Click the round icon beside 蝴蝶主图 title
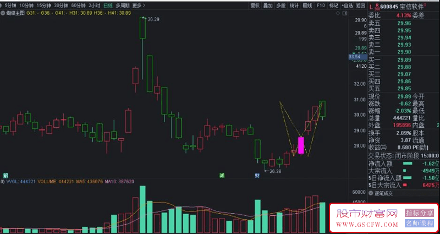The image size is (440, 234). [x=3, y=13]
